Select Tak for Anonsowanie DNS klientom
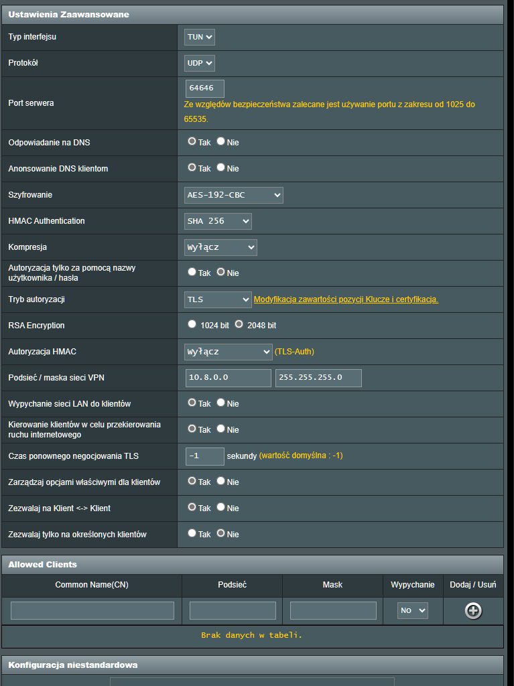 point(192,167)
